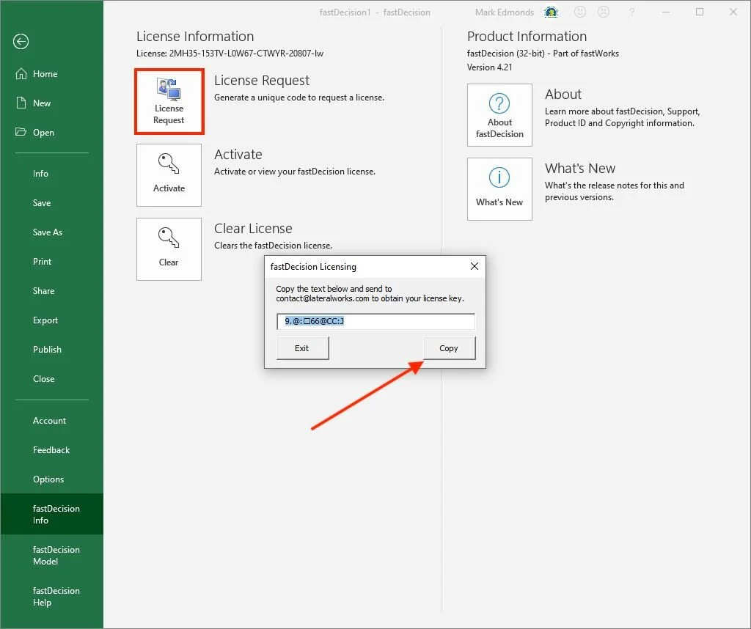Image resolution: width=751 pixels, height=629 pixels.
Task: Click the Clear license key tile
Action: 169,249
